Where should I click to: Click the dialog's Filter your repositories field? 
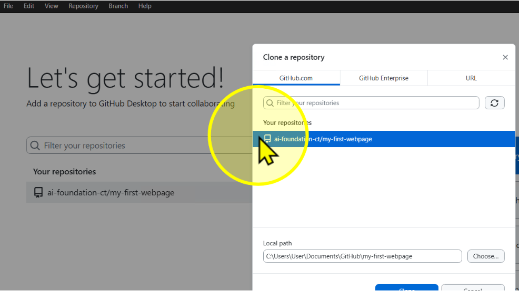[371, 103]
